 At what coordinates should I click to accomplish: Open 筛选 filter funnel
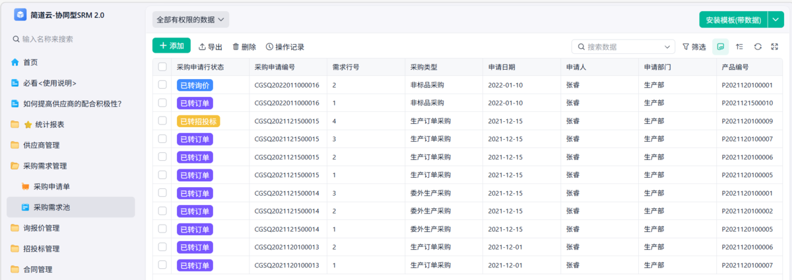(694, 47)
